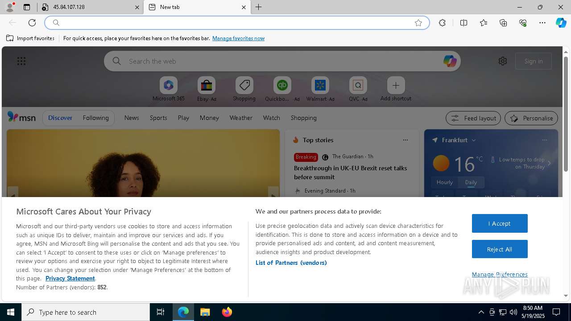Open the Ebay shortcut
The width and height of the screenshot is (571, 321).
click(207, 89)
